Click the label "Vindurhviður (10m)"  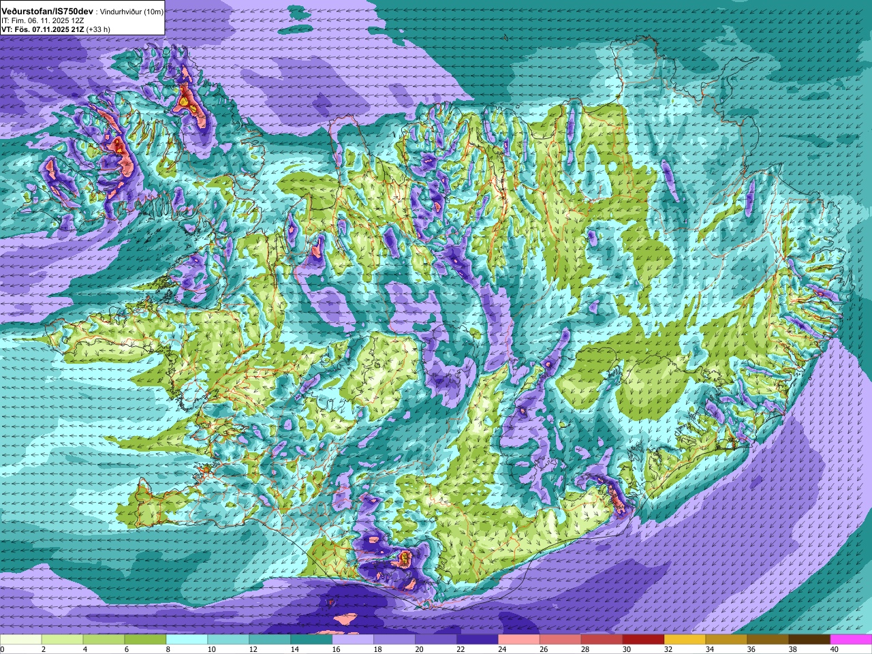coord(131,12)
